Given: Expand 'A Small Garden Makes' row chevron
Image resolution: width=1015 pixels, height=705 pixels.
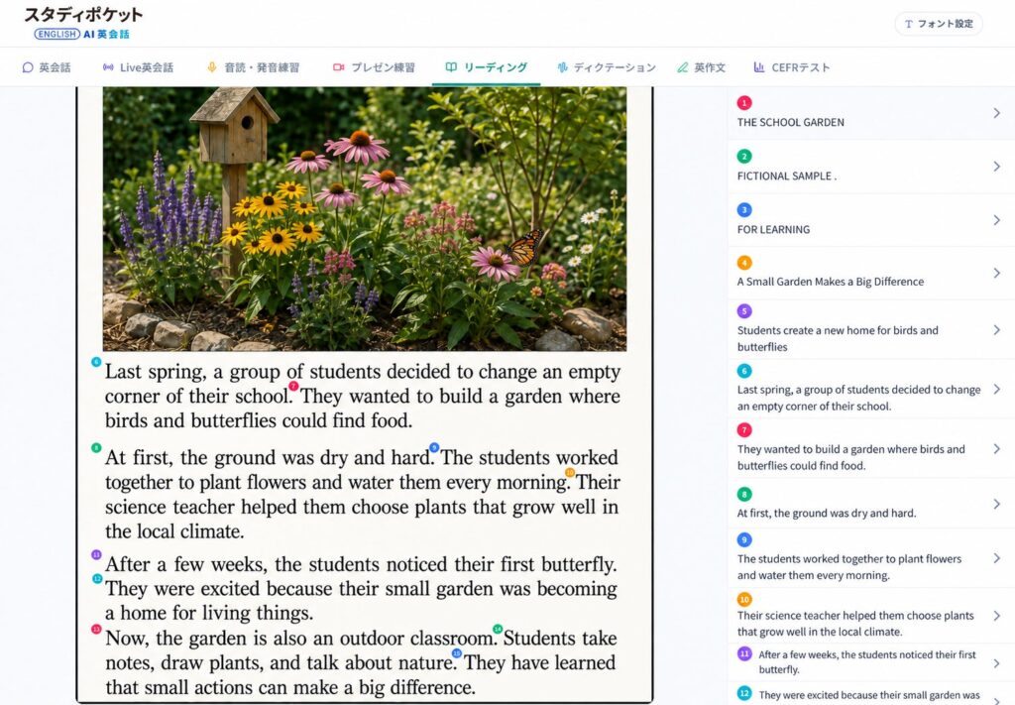Looking at the screenshot, I should 997,274.
